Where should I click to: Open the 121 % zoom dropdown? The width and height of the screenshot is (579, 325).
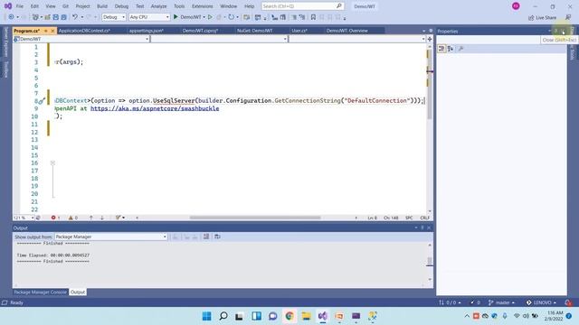point(24,218)
